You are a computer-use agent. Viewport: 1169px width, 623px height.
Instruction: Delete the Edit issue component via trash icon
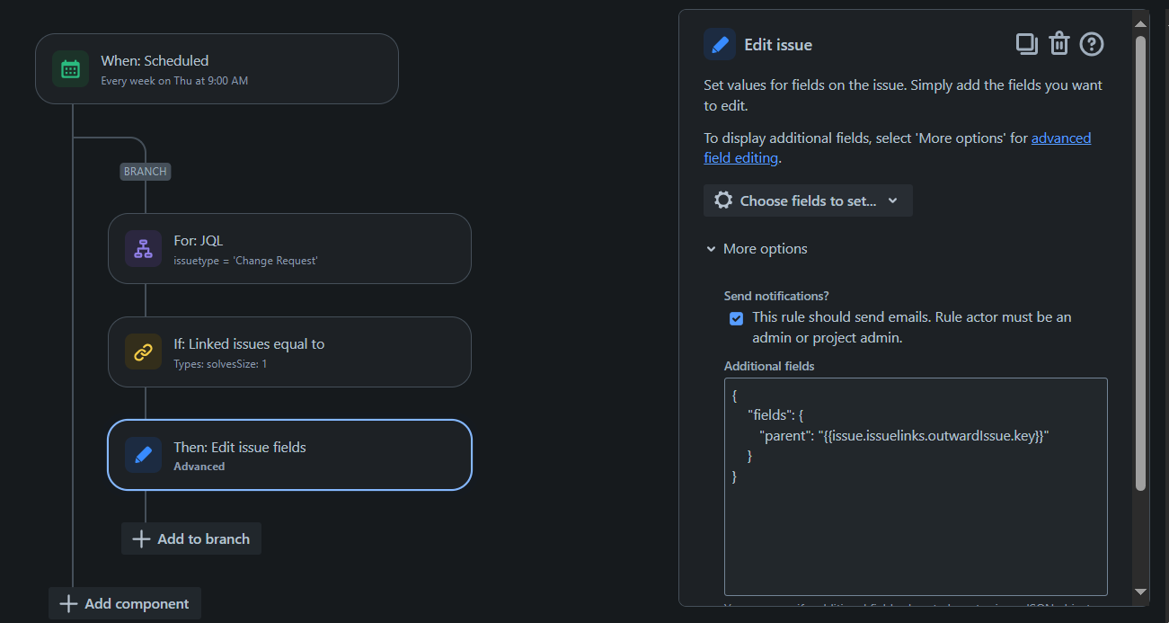[1059, 43]
